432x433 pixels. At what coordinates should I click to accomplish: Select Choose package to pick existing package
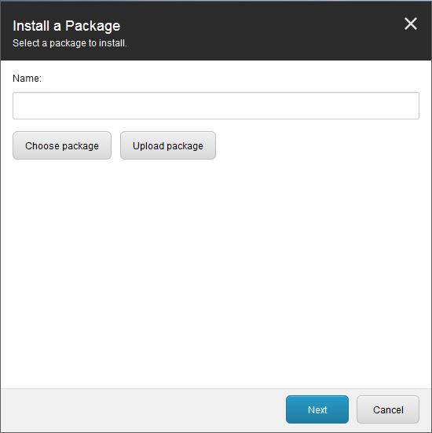click(62, 145)
